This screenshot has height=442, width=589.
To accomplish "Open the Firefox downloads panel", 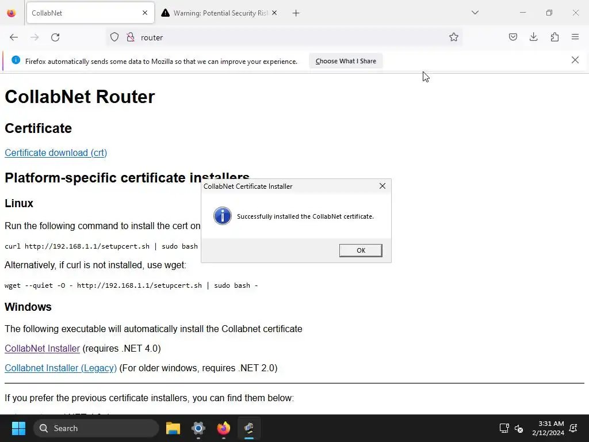I will click(533, 37).
